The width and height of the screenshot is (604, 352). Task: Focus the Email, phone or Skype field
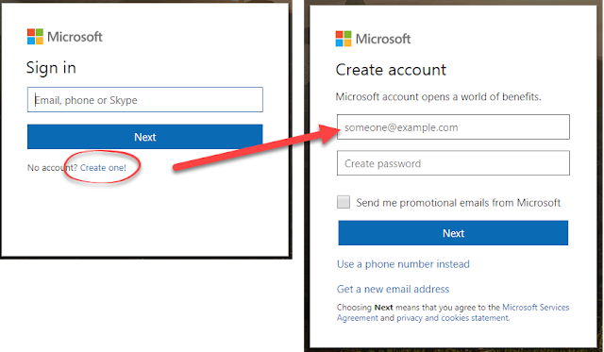pyautogui.click(x=144, y=100)
